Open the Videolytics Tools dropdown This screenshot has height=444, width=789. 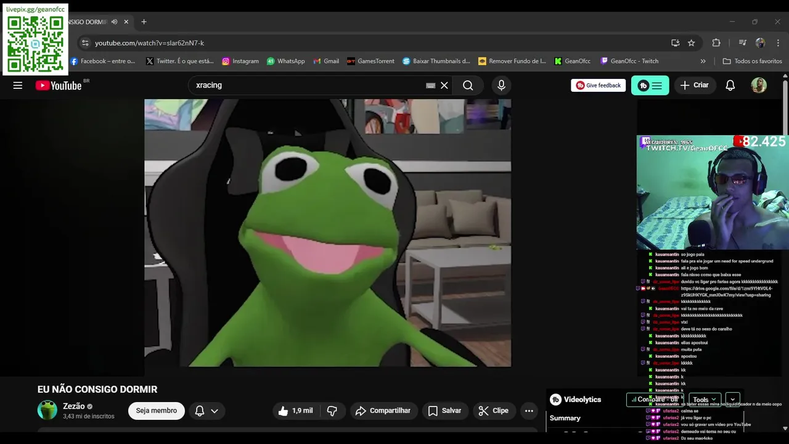click(x=705, y=400)
